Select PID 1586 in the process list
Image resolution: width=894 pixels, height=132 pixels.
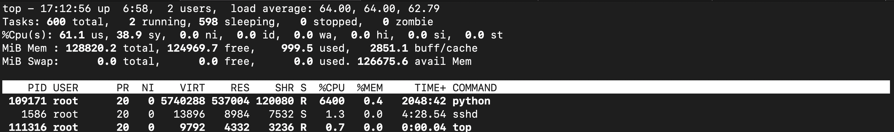(x=34, y=114)
